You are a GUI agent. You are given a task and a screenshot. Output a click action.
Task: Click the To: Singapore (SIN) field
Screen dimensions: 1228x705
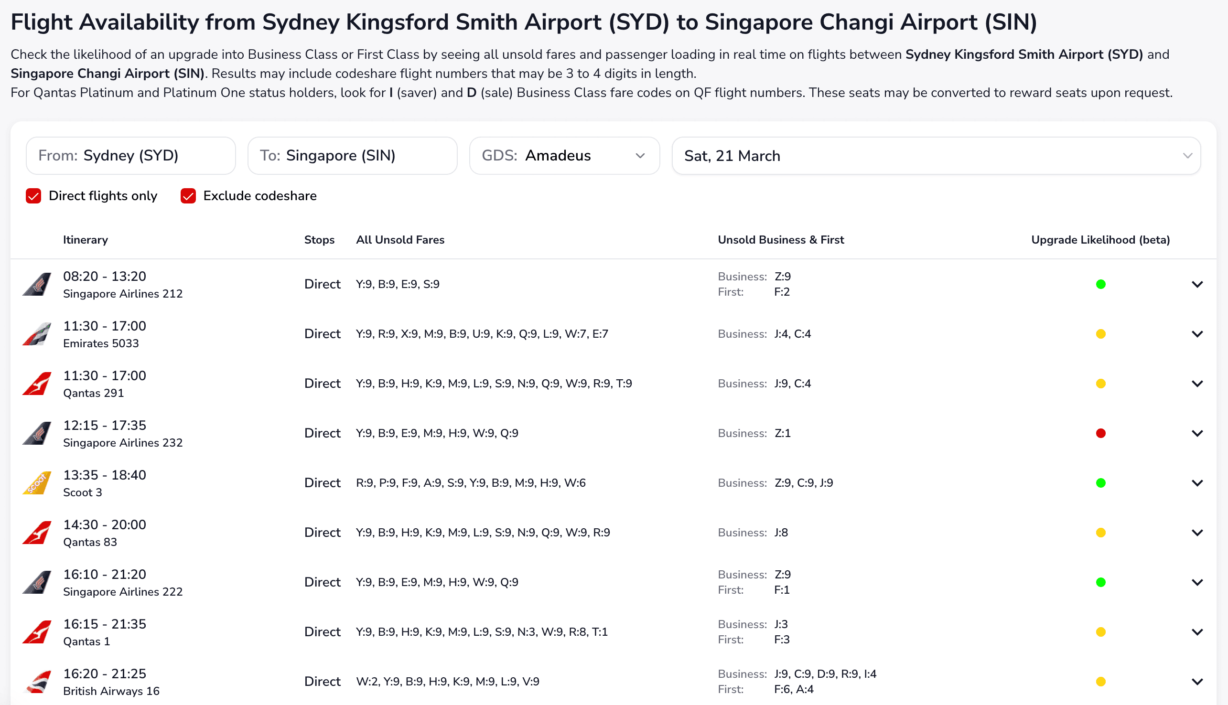(352, 155)
